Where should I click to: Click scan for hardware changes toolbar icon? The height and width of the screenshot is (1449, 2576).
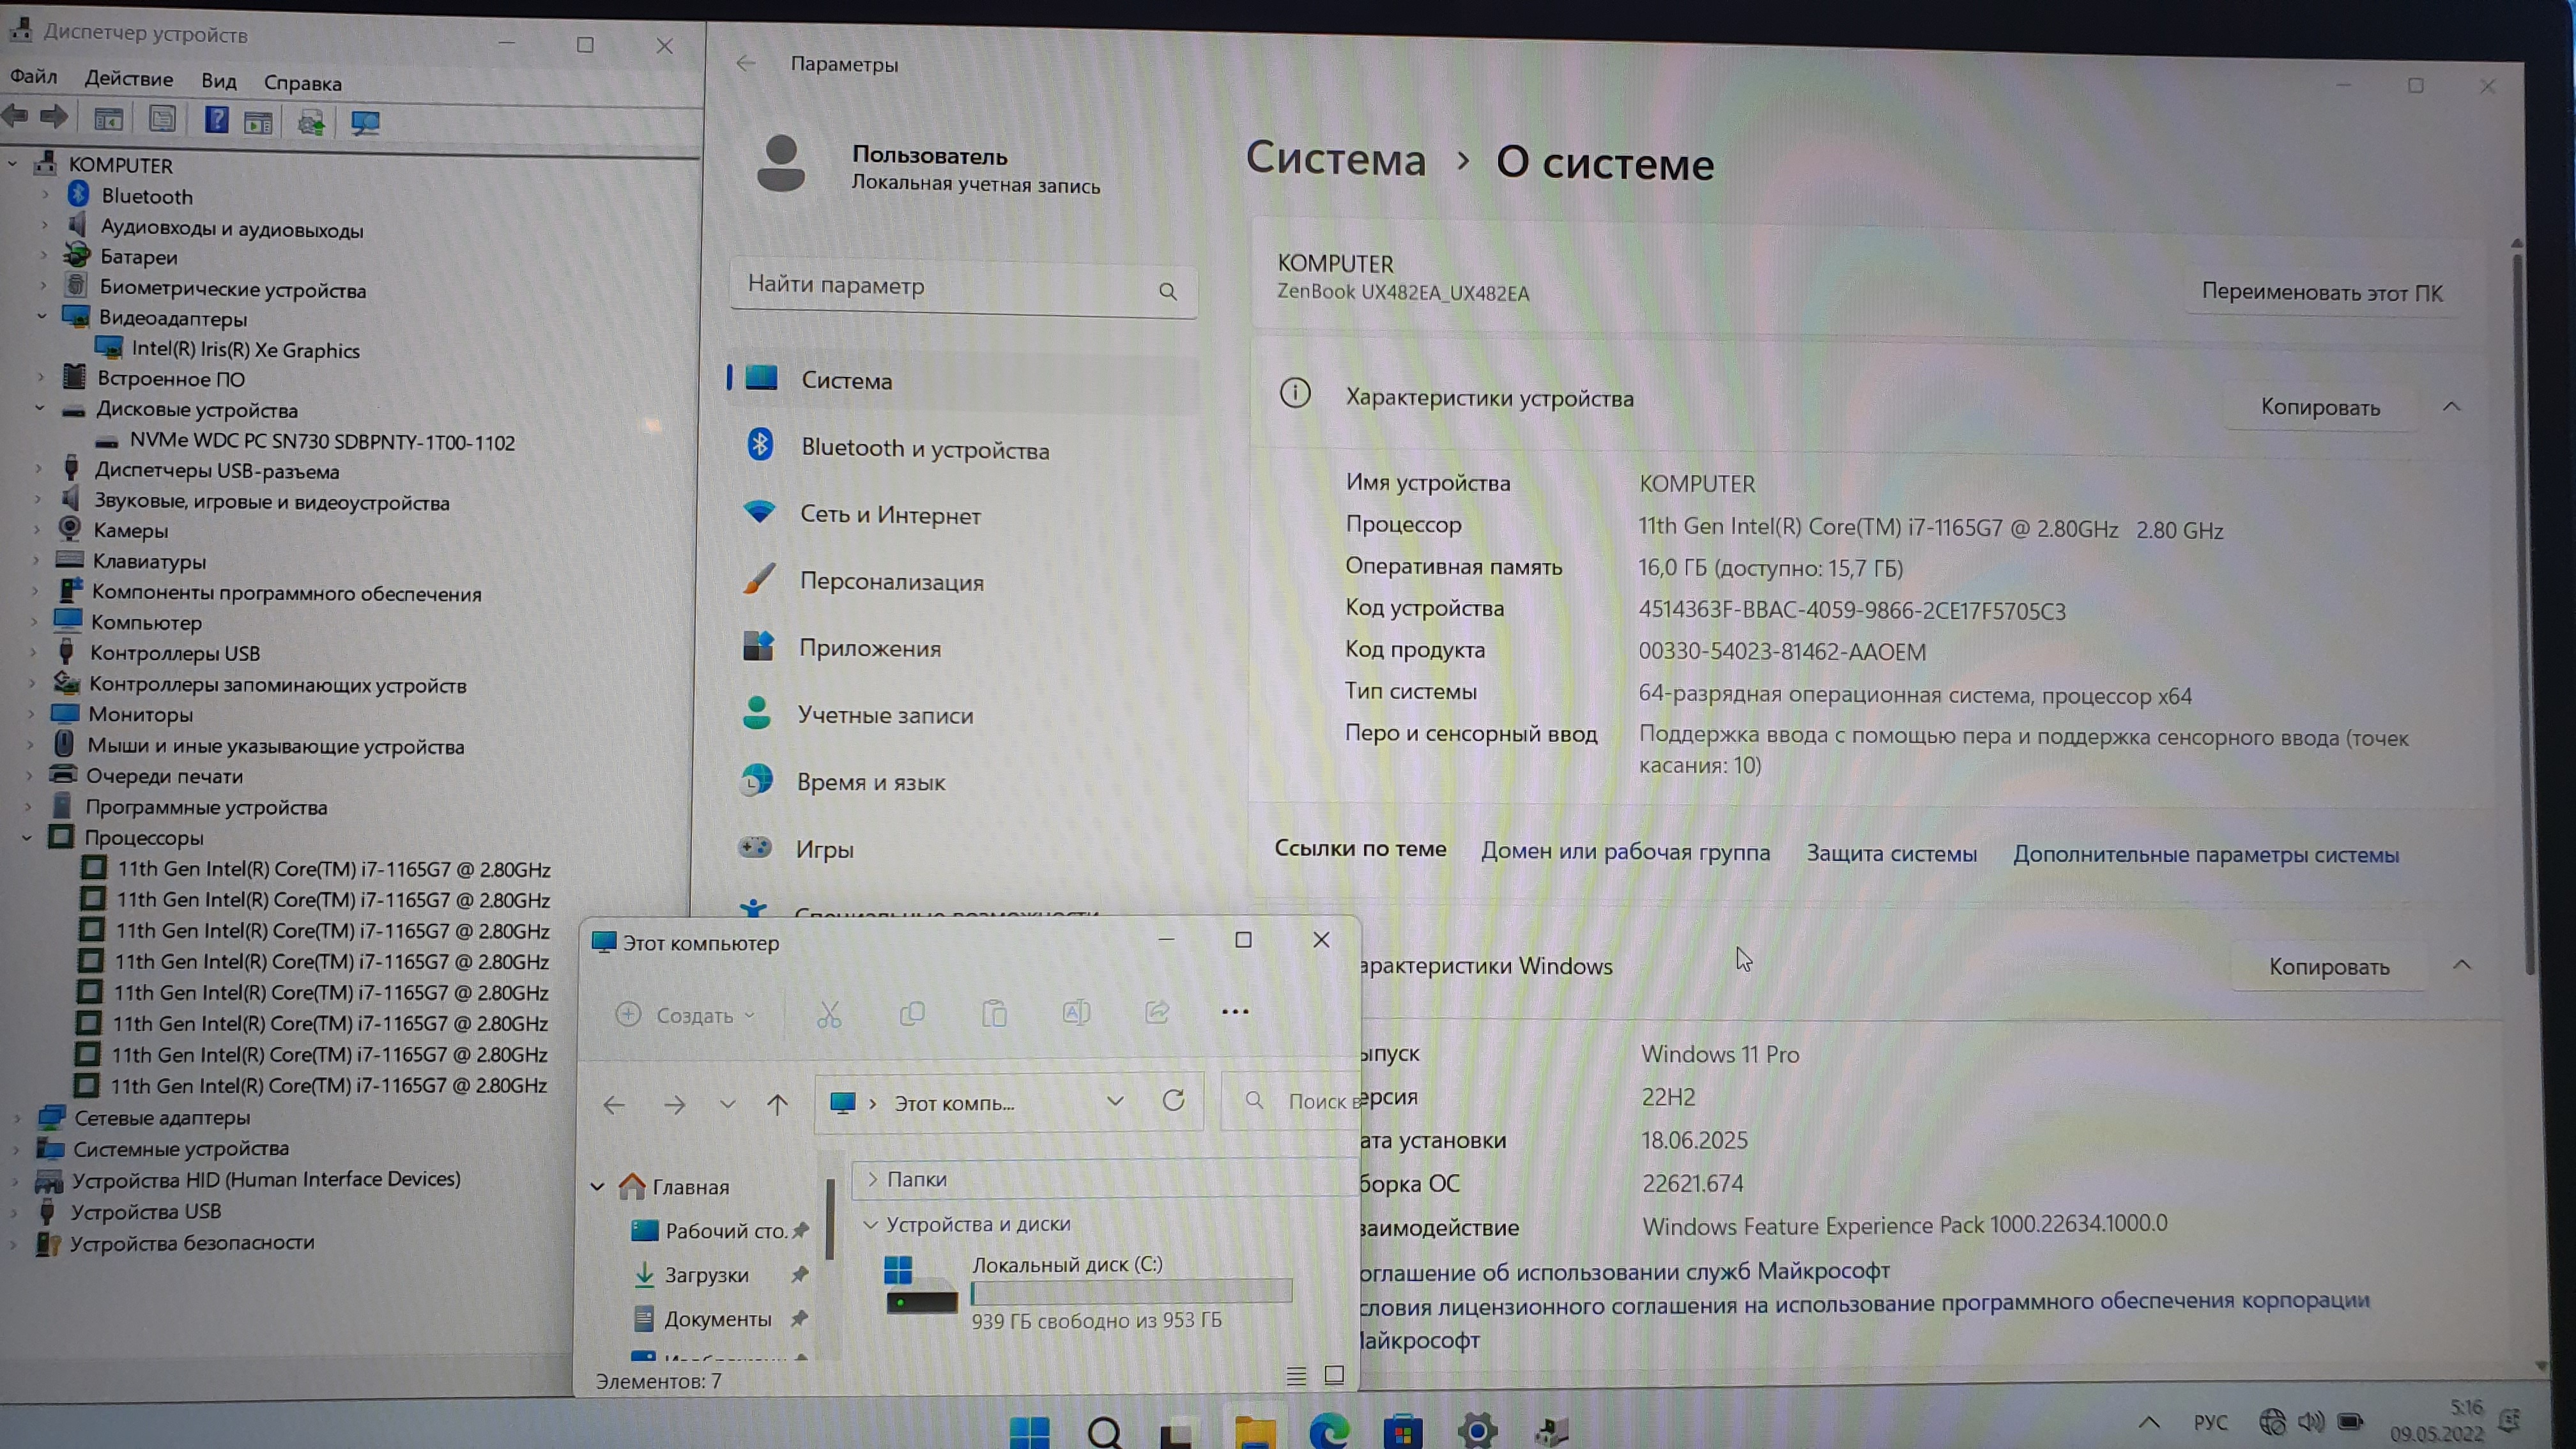tap(365, 122)
